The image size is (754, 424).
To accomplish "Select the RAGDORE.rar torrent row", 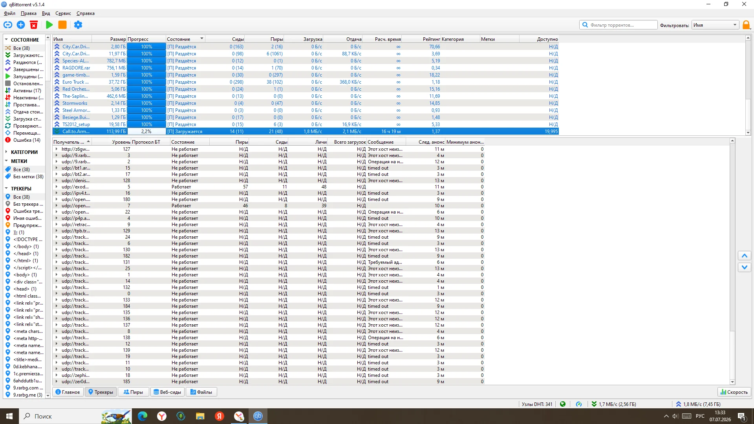I will [306, 68].
